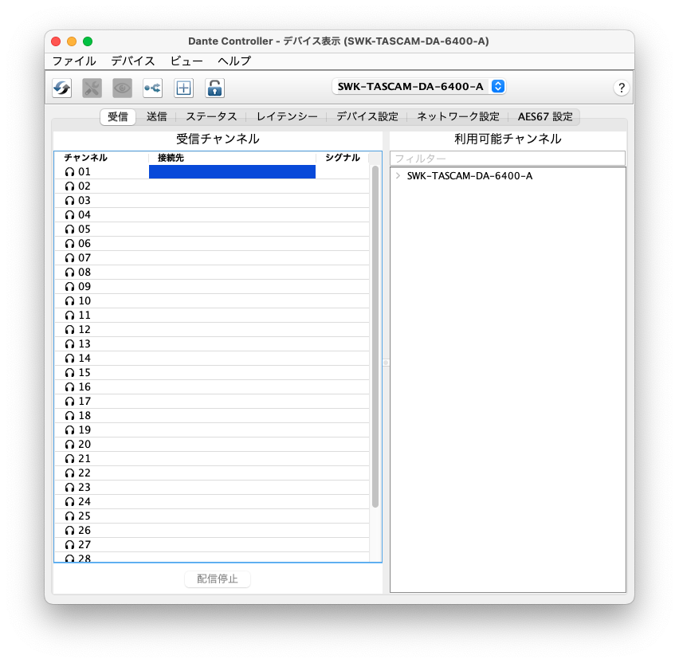Open the デバイス menu
The height and width of the screenshot is (663, 679).
pyautogui.click(x=133, y=61)
